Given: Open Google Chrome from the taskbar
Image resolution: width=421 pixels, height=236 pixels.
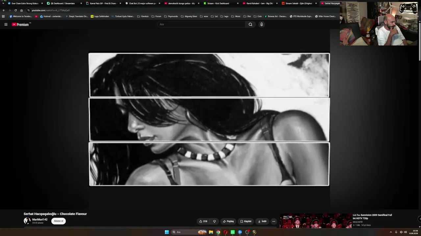Looking at the screenshot, I should (x=218, y=232).
